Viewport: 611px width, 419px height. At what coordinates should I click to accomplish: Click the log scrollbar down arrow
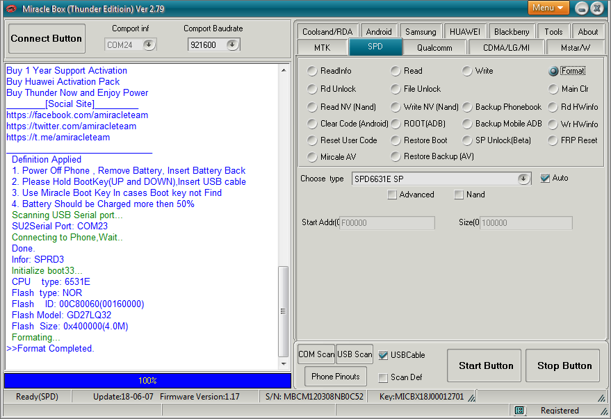tap(284, 363)
